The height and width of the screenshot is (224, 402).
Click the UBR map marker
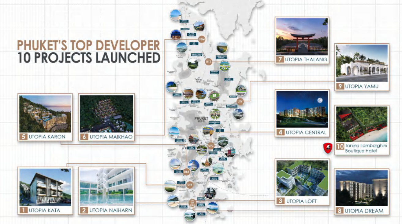pyautogui.click(x=187, y=172)
